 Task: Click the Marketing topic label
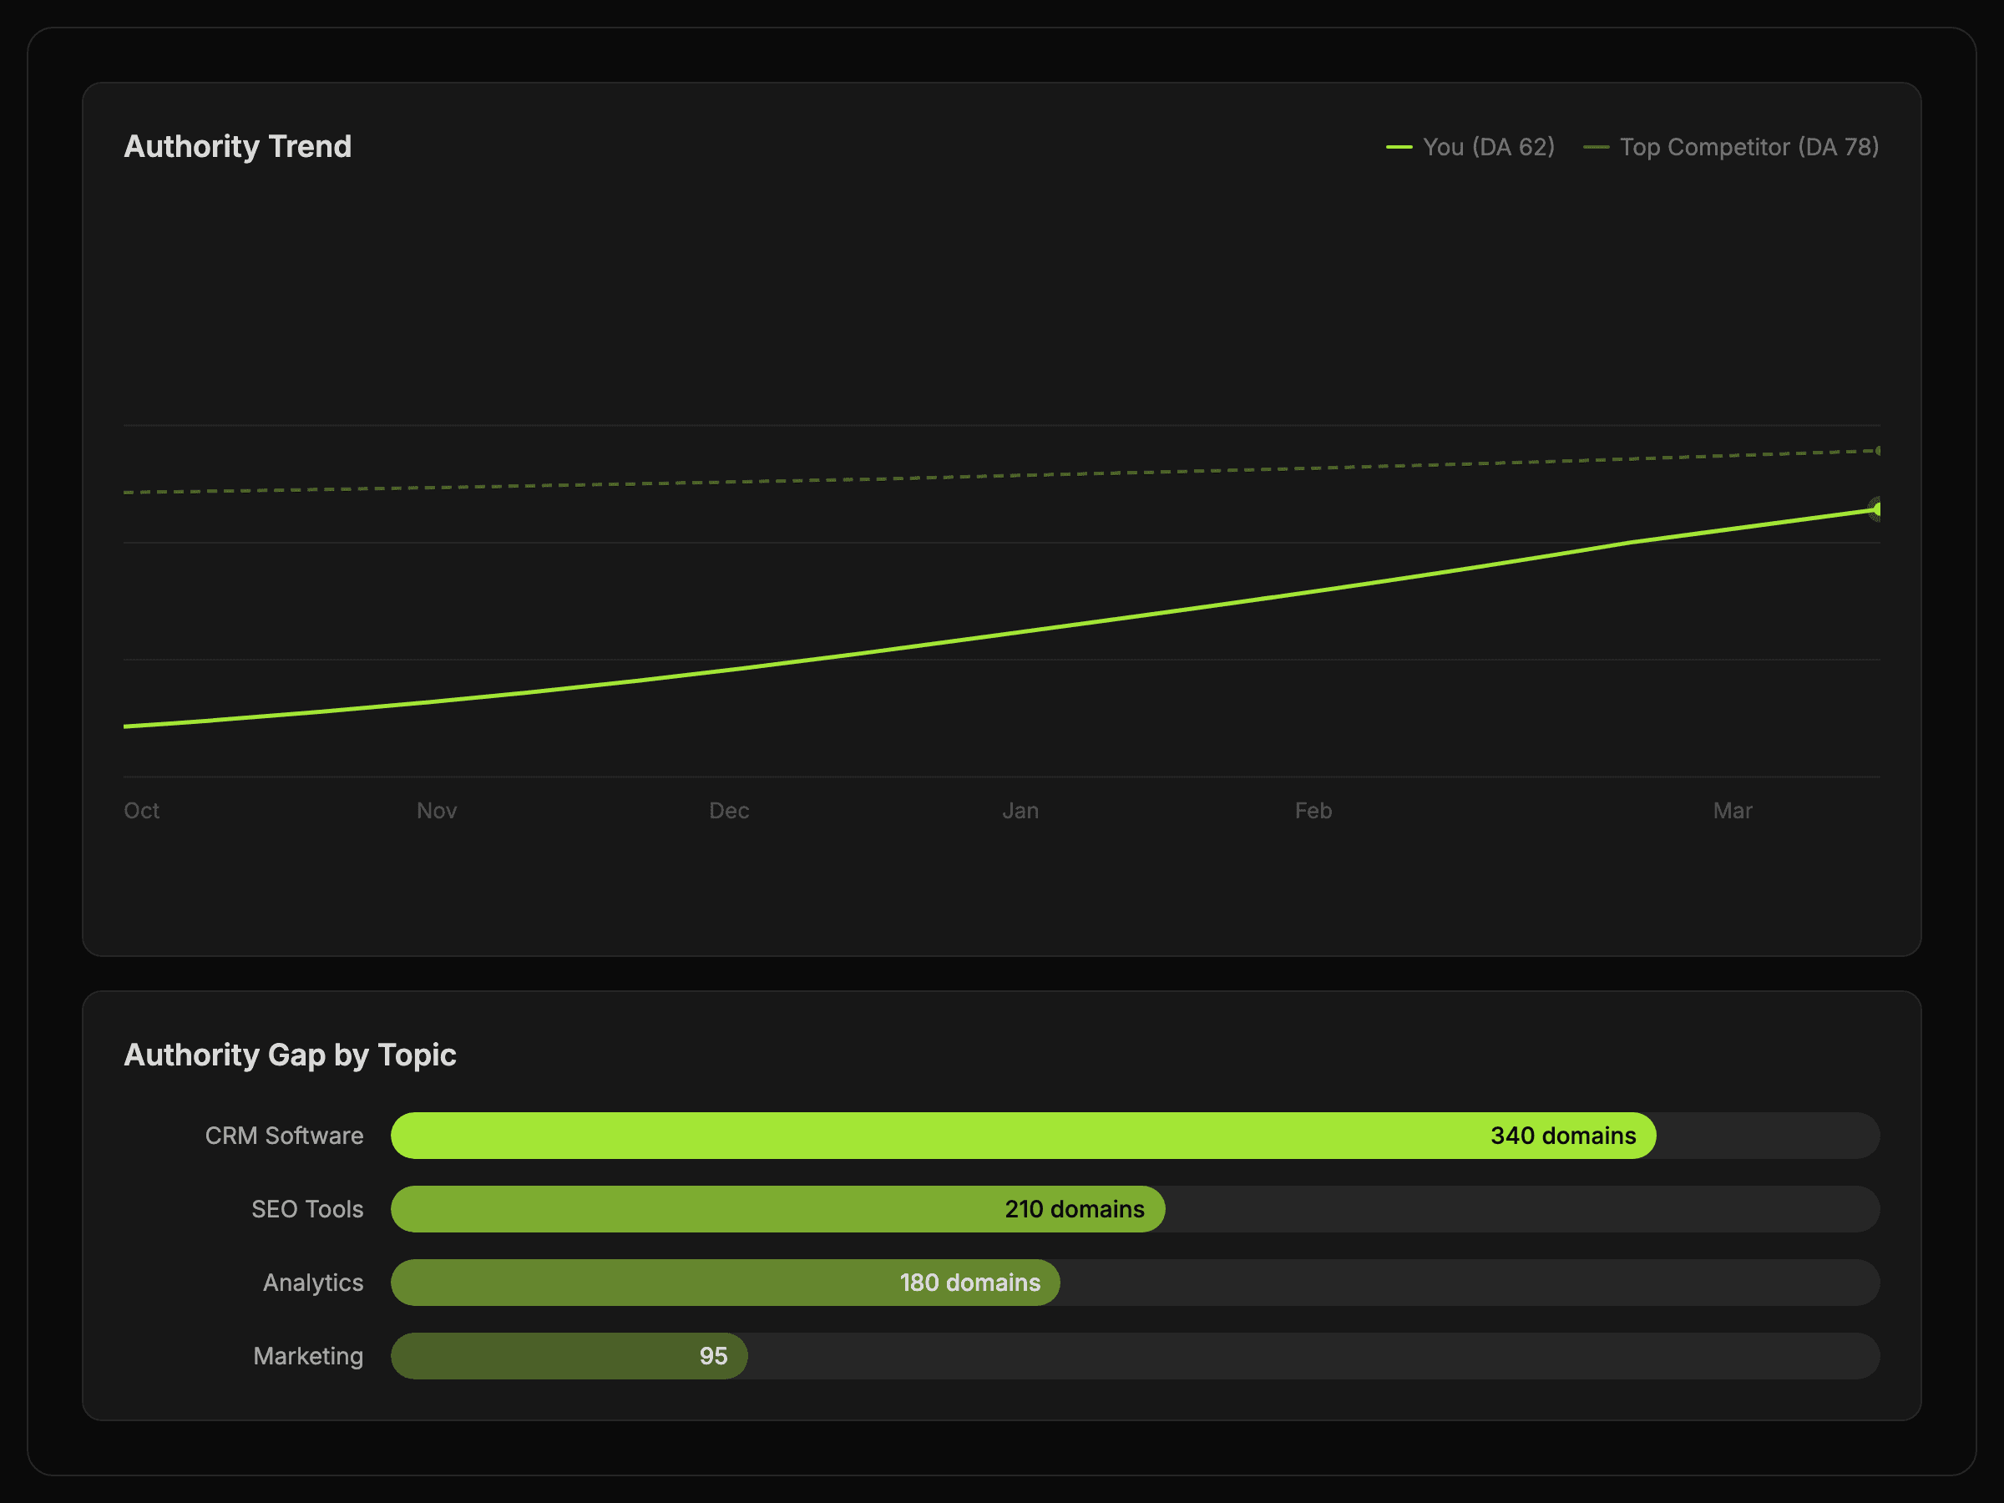click(308, 1355)
